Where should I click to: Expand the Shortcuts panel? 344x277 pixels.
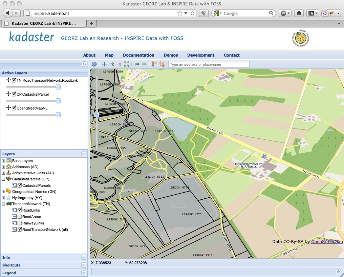coord(84,265)
